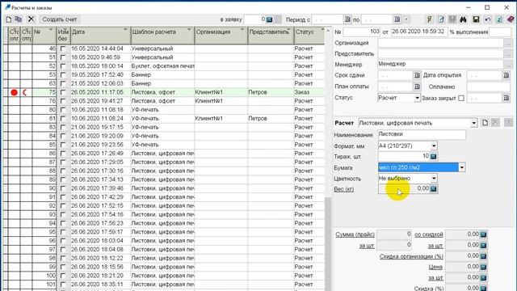Expand the Цветность dropdown
This screenshot has width=517, height=291.
[x=434, y=179]
